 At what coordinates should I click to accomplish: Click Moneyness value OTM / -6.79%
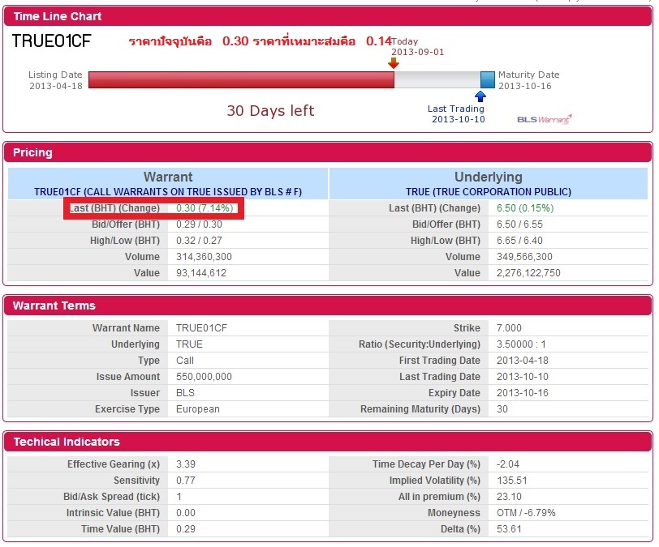(526, 513)
